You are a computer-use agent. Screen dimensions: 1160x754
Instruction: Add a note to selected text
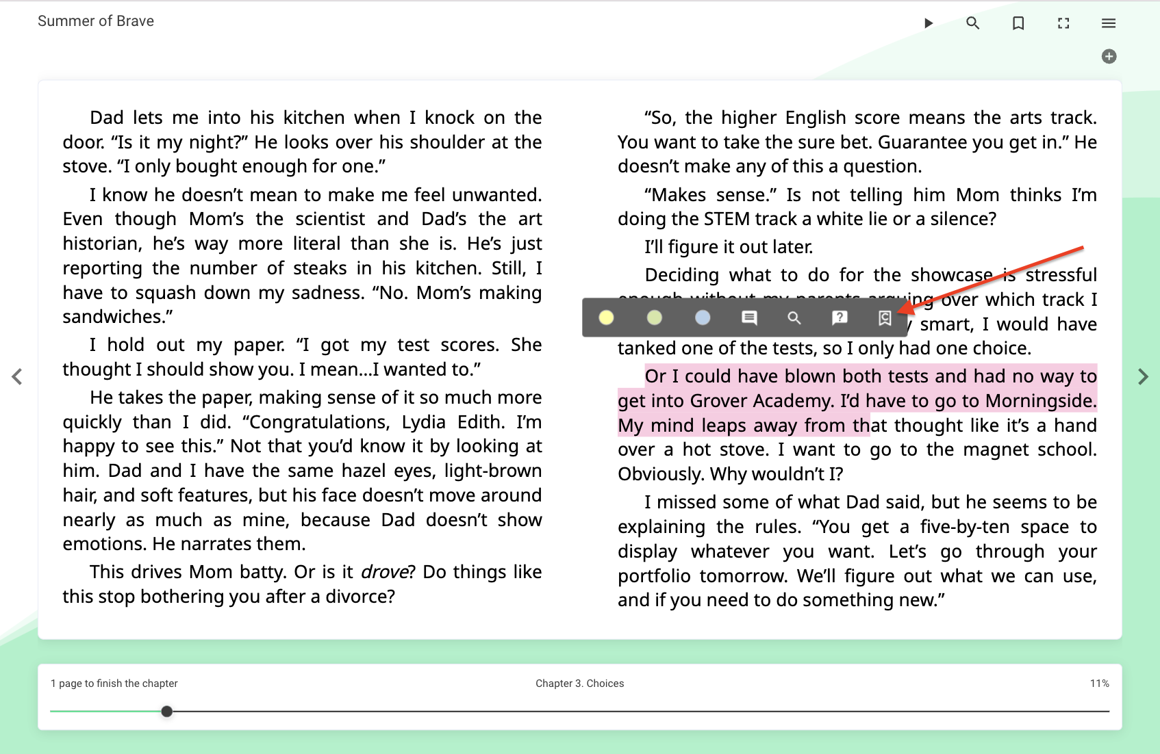749,317
